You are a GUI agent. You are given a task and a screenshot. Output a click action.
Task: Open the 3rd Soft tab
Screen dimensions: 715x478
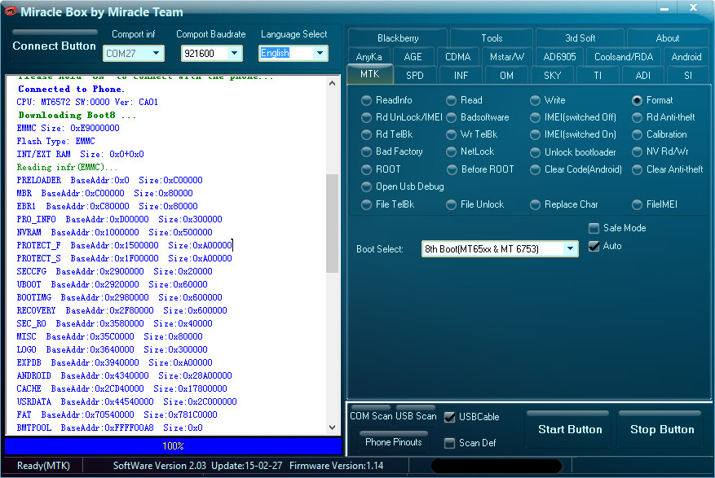tap(580, 38)
